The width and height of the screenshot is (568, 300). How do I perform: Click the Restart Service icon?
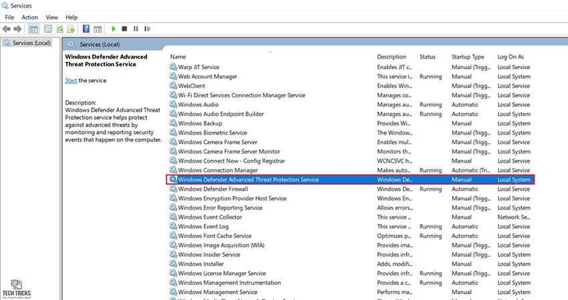point(147,29)
